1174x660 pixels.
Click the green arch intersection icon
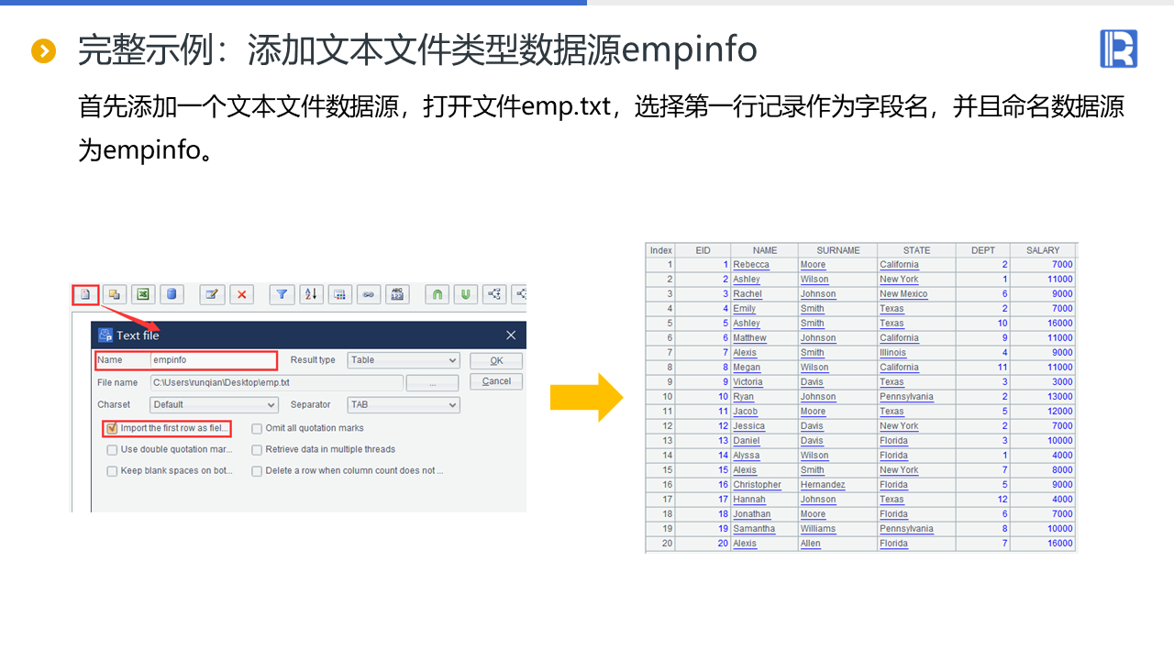pos(437,294)
